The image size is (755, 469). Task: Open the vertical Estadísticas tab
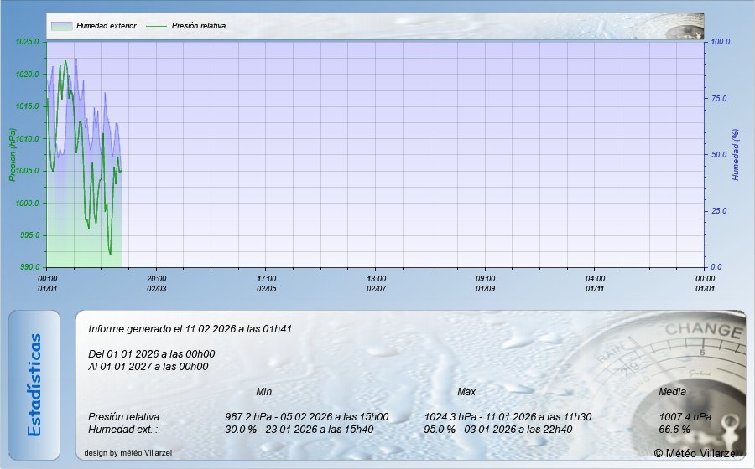34,384
